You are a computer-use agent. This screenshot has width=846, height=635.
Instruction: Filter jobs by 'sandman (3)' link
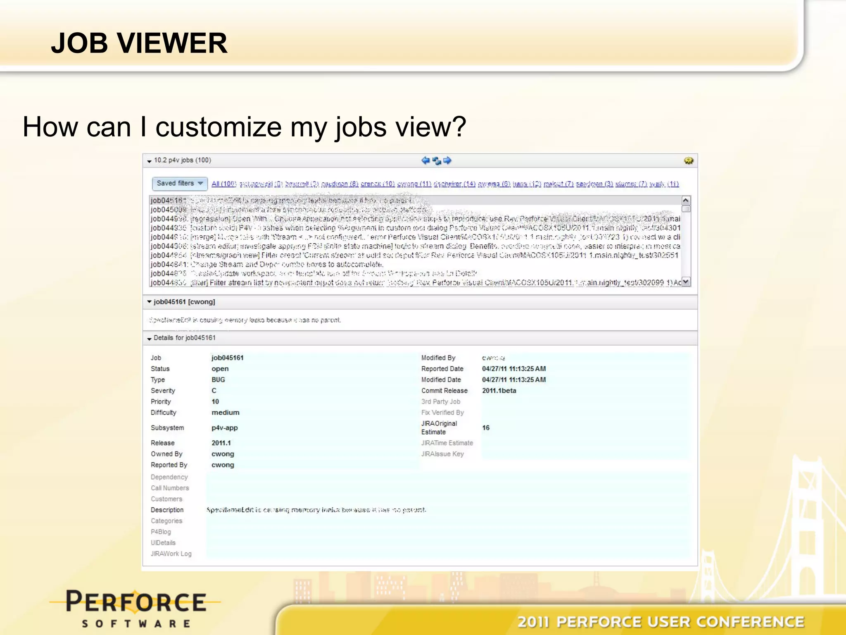pyautogui.click(x=594, y=184)
